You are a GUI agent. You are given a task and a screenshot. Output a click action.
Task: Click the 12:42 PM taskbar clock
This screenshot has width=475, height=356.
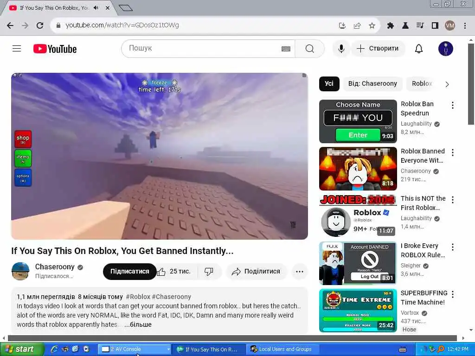pos(458,350)
